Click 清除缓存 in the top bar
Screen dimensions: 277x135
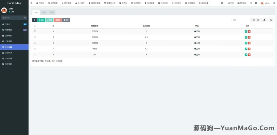pos(242,3)
